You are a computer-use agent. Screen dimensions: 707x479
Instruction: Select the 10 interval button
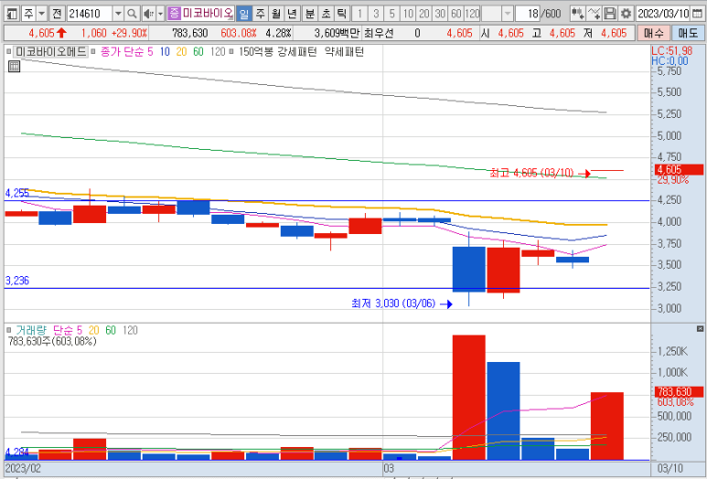point(408,14)
